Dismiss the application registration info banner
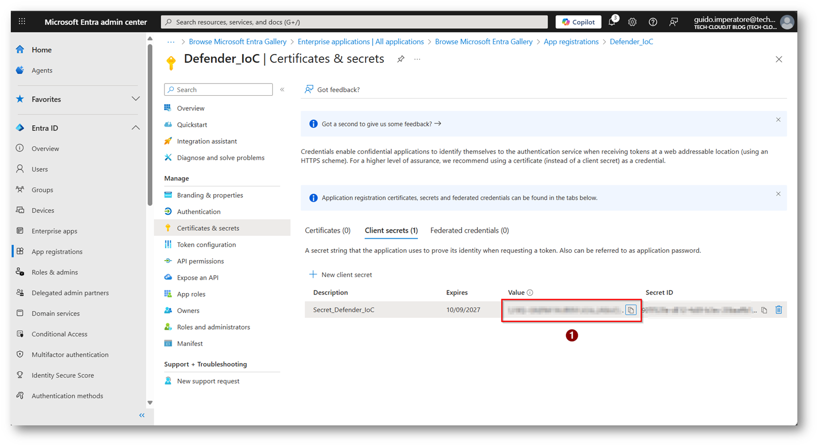Viewport: 819px width, 447px height. point(778,194)
